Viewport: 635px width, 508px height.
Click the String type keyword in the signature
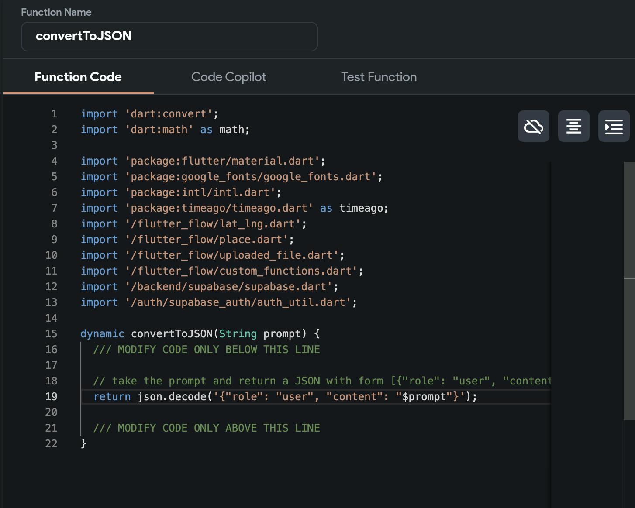click(x=238, y=334)
